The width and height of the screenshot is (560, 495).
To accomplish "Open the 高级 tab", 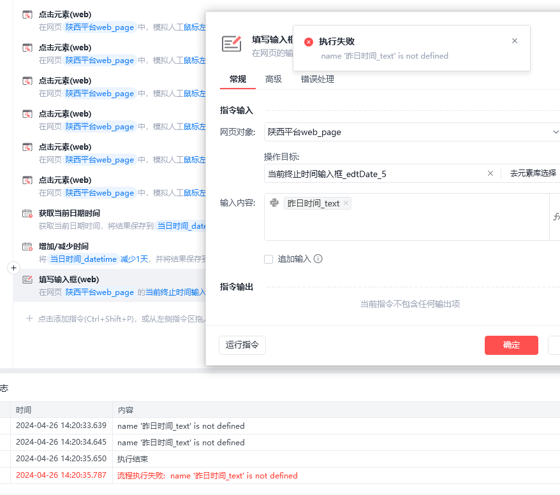I will coord(273,79).
